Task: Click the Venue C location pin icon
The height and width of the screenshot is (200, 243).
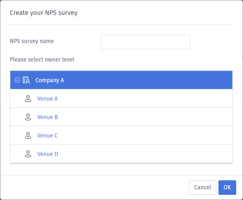Action: coord(28,136)
